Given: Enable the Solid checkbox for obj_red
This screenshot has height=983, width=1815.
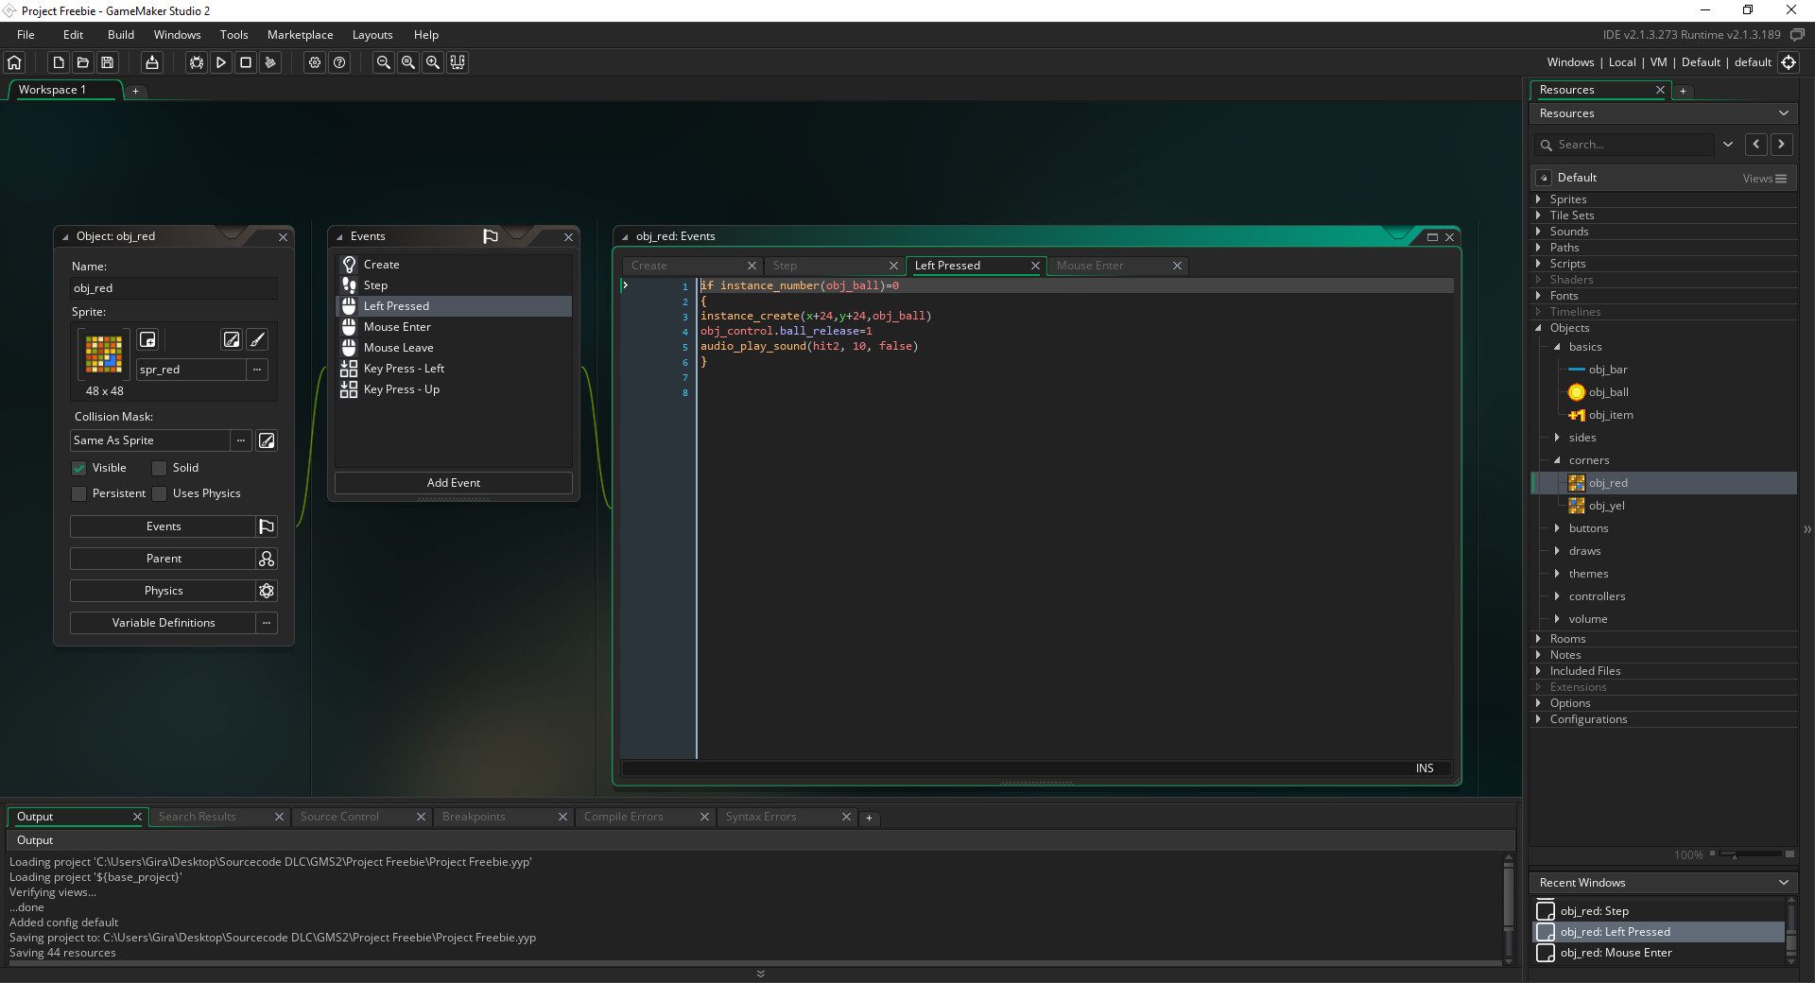Looking at the screenshot, I should tap(161, 467).
